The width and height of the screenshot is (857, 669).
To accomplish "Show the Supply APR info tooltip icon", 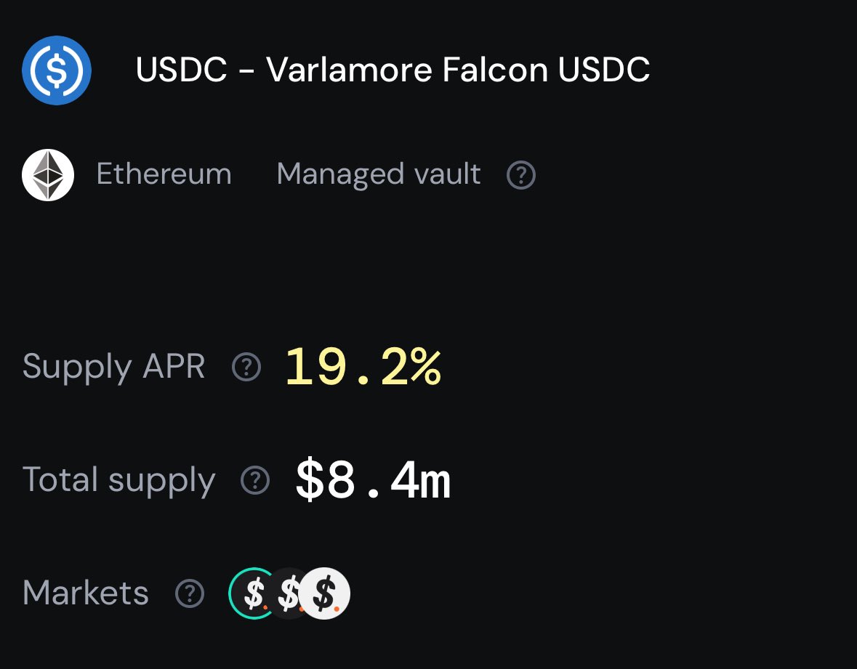I will 246,367.
